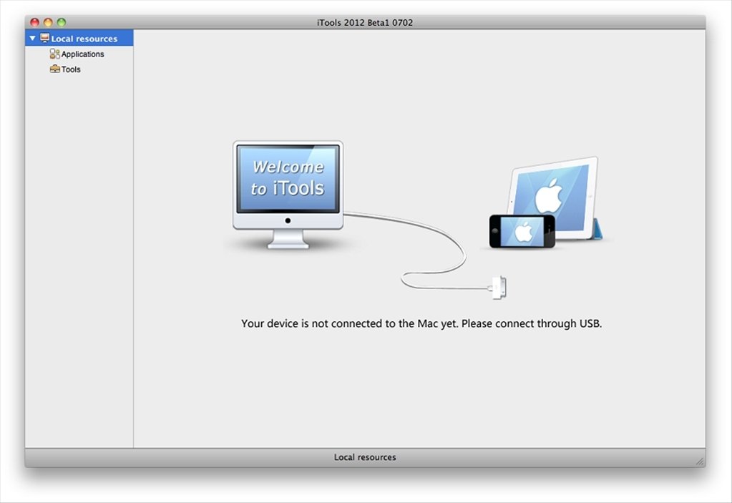Screen dimensions: 732x503
Task: Click the USB dock connector plug
Action: point(497,288)
